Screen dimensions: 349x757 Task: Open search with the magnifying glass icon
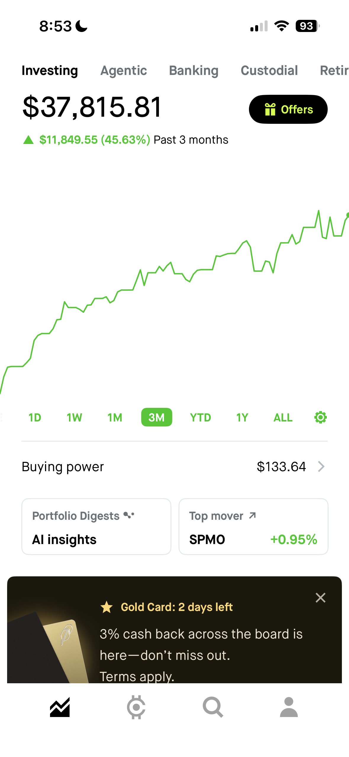[x=213, y=707]
